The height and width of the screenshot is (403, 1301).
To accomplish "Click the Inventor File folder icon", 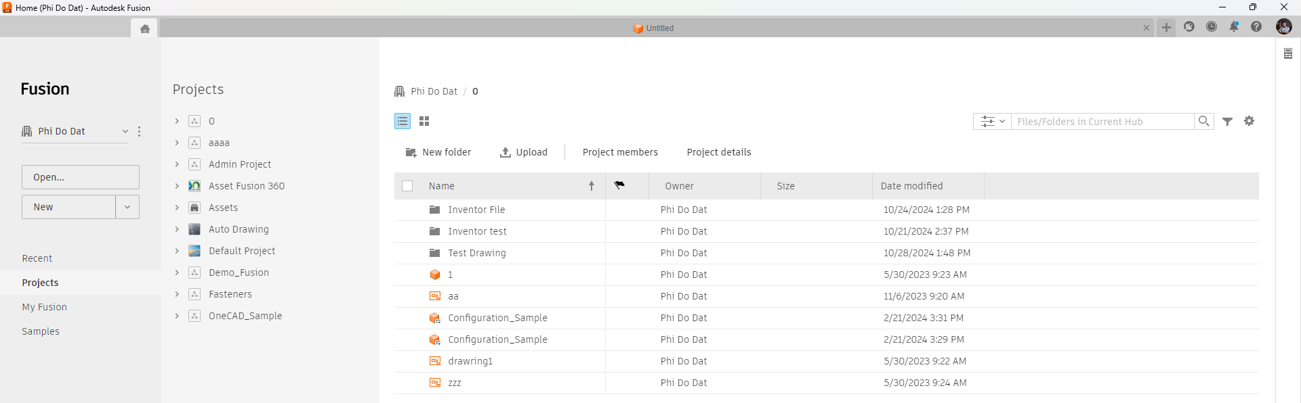I will [435, 210].
